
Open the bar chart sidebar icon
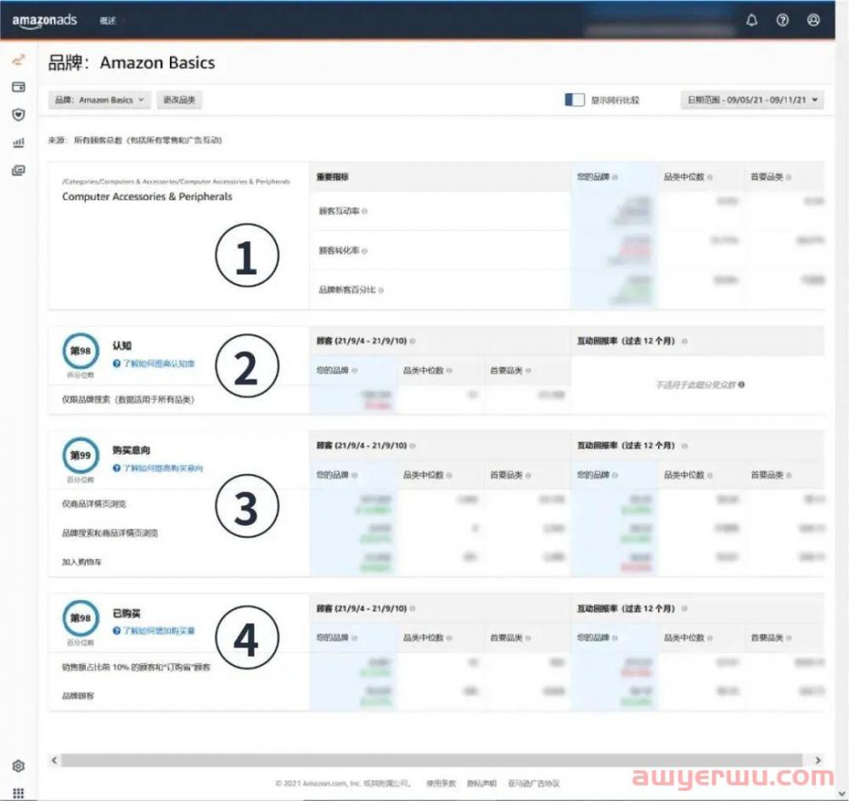click(19, 143)
